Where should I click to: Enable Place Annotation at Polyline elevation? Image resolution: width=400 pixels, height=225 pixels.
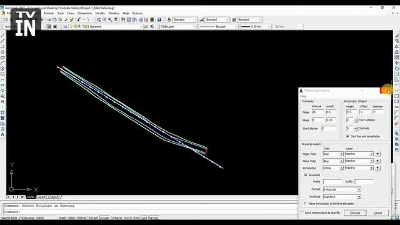pyautogui.click(x=306, y=204)
